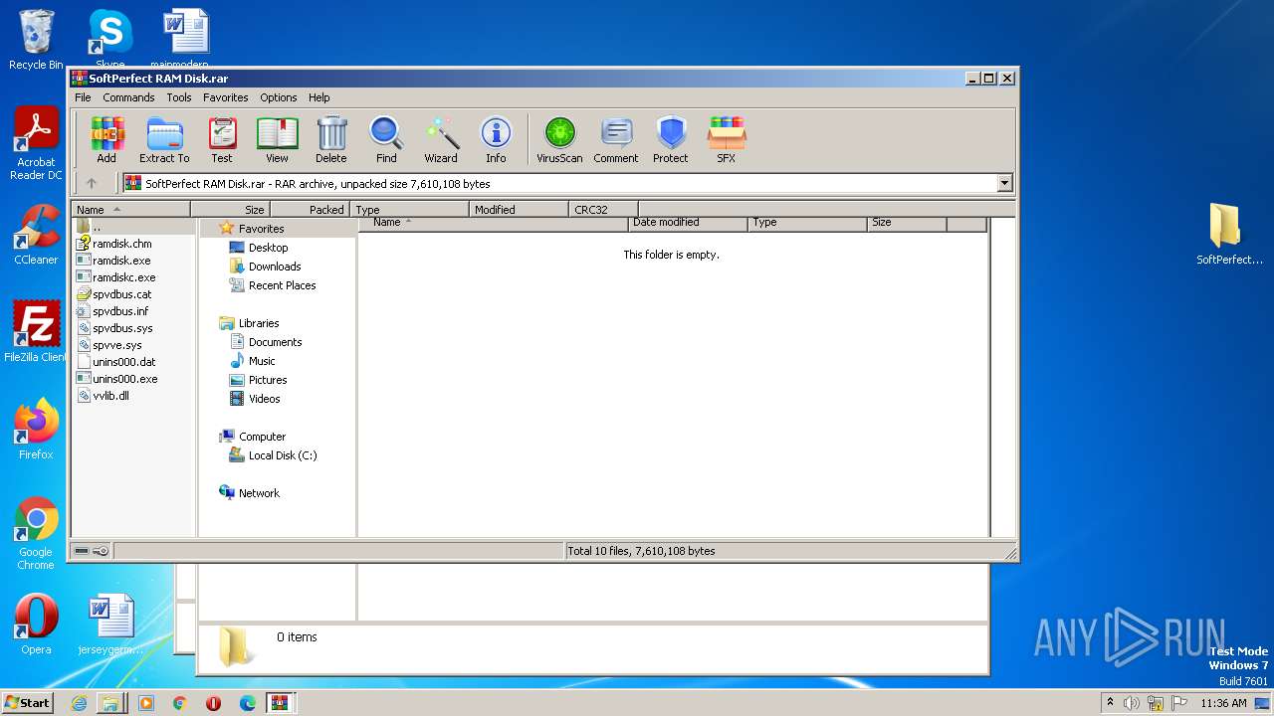Select Desktop in Explorer navigation pane

(x=268, y=248)
